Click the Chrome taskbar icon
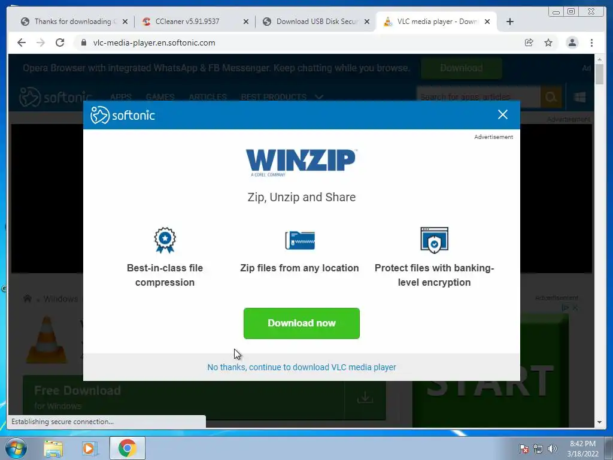The height and width of the screenshot is (460, 613). pyautogui.click(x=127, y=448)
